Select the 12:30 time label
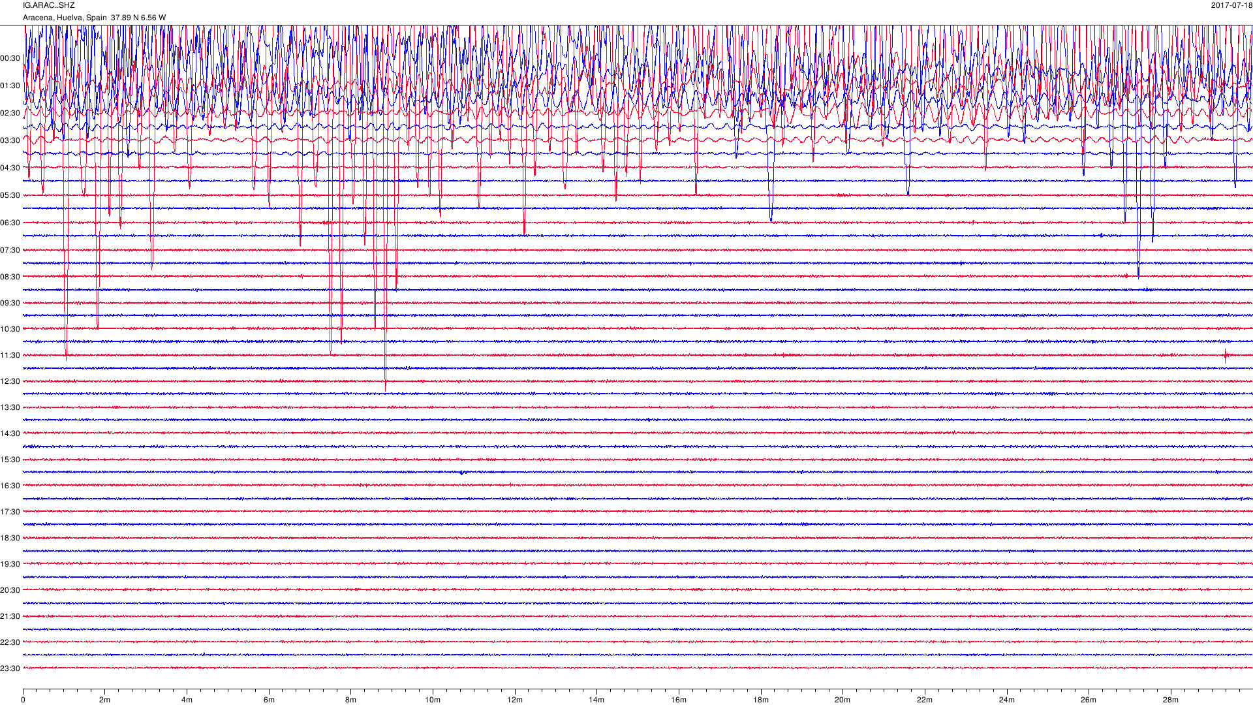The image size is (1253, 705). click(10, 381)
